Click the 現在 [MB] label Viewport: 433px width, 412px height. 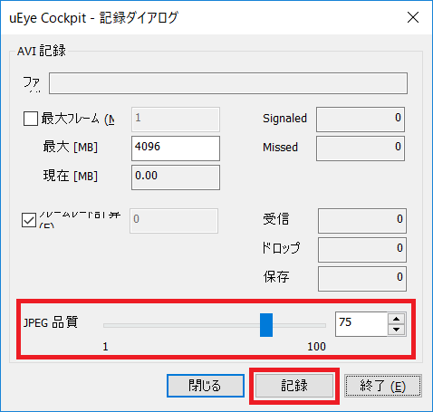pos(71,176)
